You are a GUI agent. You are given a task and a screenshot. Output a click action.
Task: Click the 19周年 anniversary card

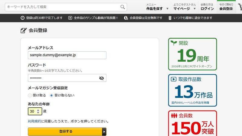coord(192,54)
